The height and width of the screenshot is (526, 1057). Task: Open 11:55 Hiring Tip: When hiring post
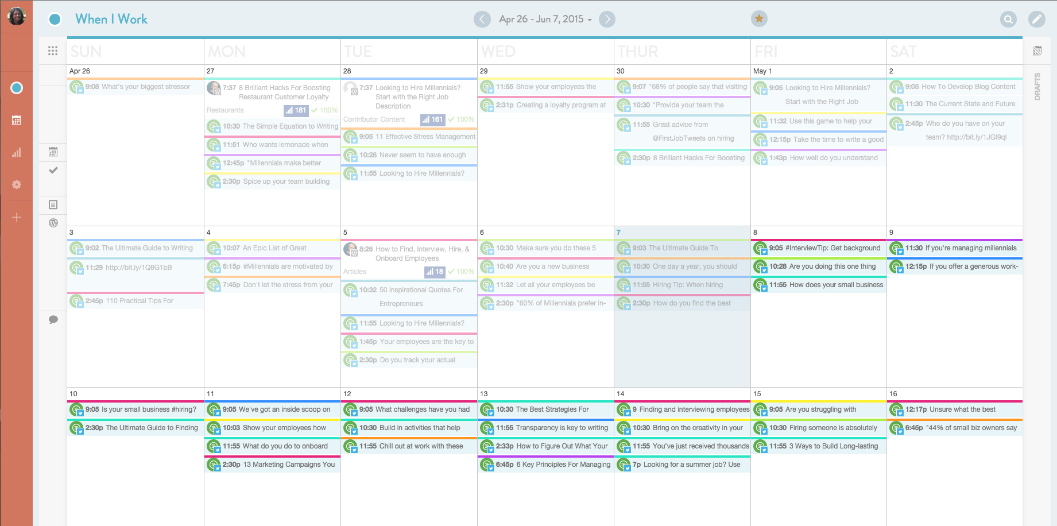(x=683, y=285)
